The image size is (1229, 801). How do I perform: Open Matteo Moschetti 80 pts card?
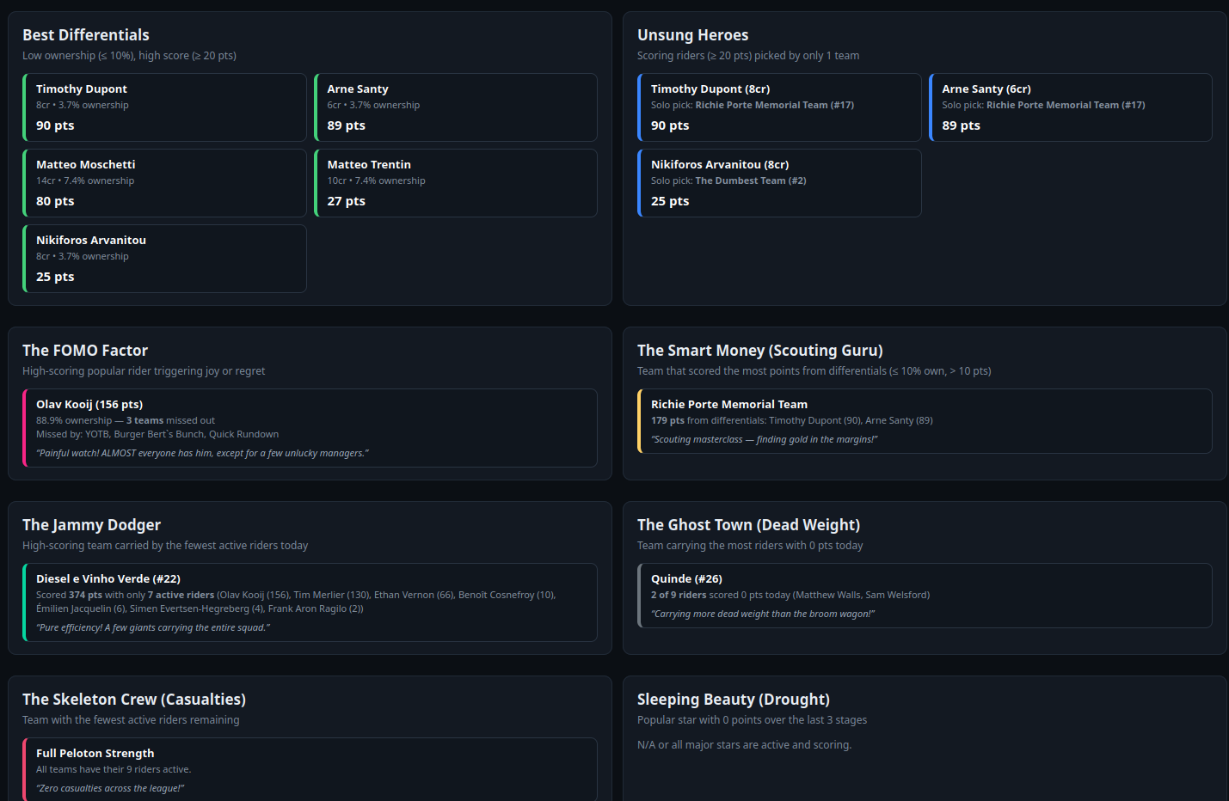(x=164, y=183)
